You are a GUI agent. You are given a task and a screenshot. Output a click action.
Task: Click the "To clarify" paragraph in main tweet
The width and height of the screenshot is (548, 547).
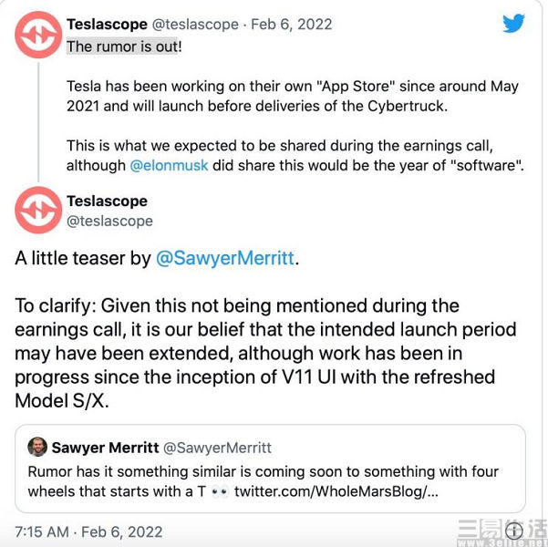point(264,352)
